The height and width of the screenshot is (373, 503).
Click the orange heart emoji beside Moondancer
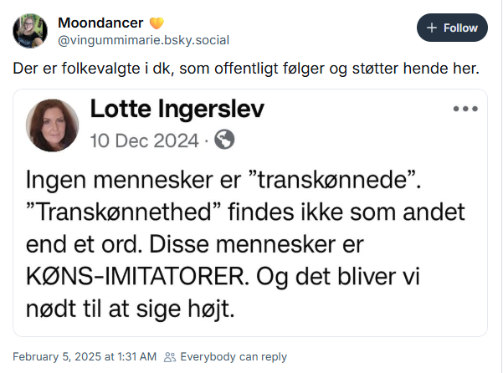pos(157,23)
